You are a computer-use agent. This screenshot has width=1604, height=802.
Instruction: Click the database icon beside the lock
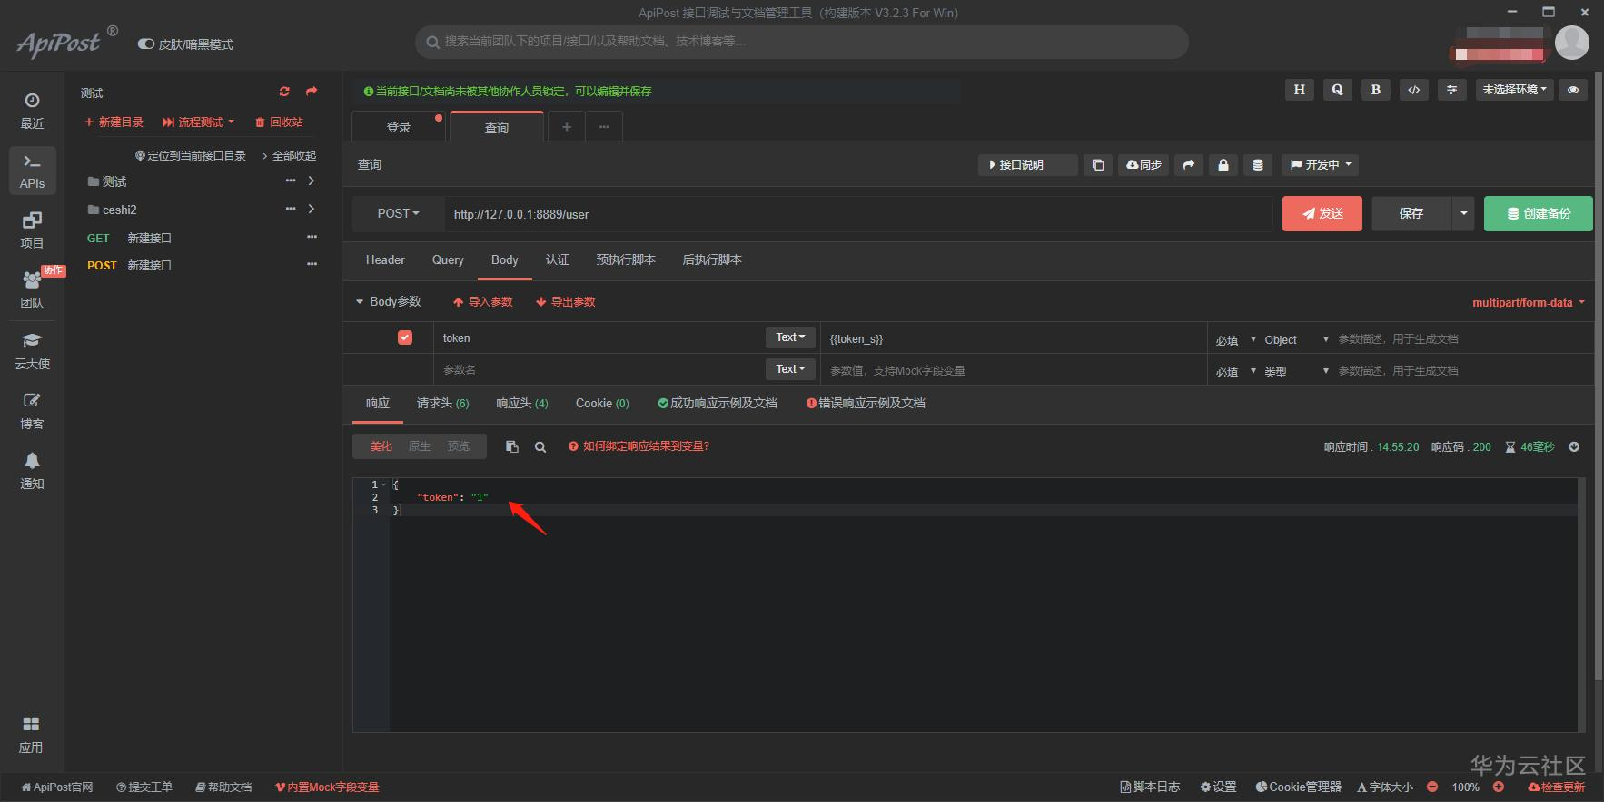[x=1258, y=165]
